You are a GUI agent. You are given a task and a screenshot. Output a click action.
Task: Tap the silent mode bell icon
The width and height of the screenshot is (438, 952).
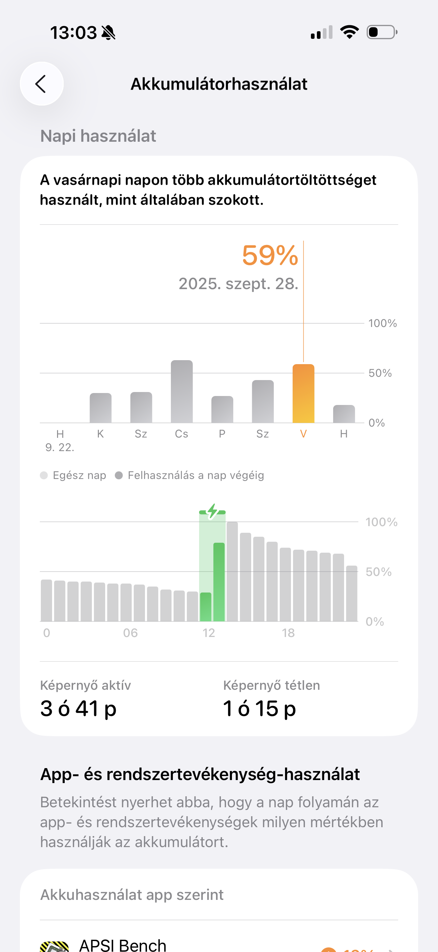109,33
